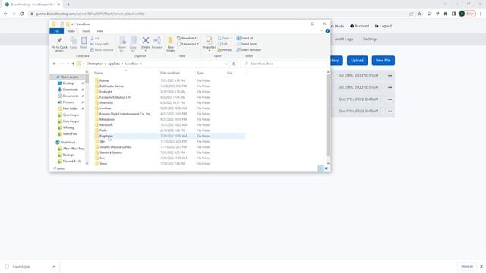This screenshot has height=273, width=486.
Task: Open Quick access in navigation pane
Action: click(69, 77)
